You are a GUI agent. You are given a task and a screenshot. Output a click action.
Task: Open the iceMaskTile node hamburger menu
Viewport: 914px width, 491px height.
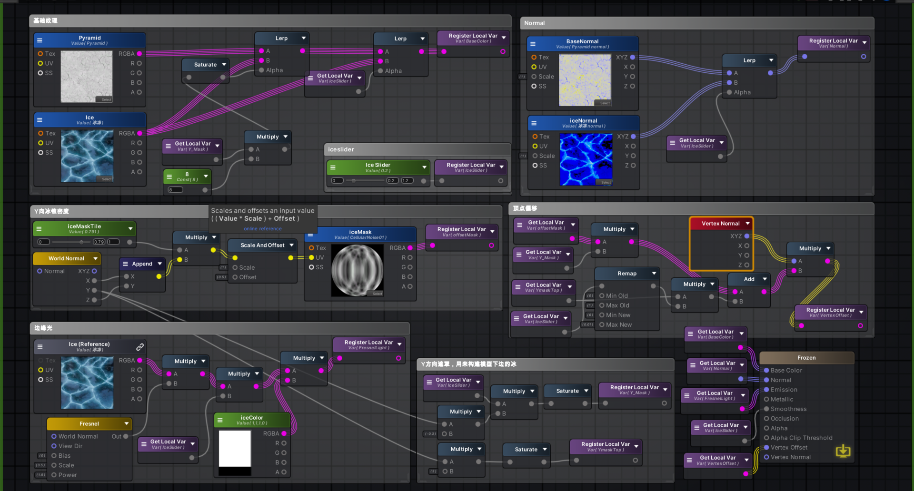39,229
